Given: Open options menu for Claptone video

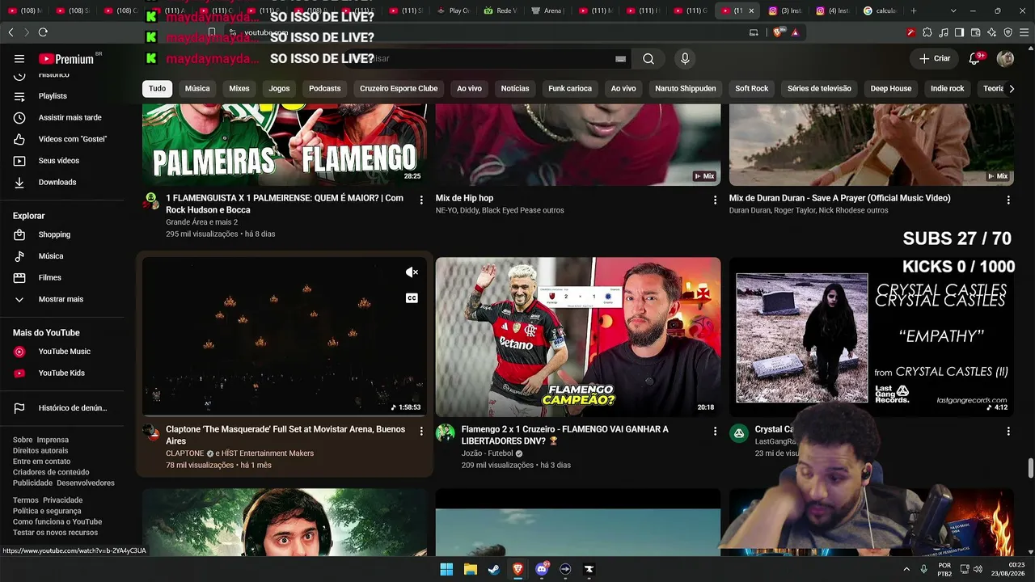Looking at the screenshot, I should pyautogui.click(x=421, y=432).
